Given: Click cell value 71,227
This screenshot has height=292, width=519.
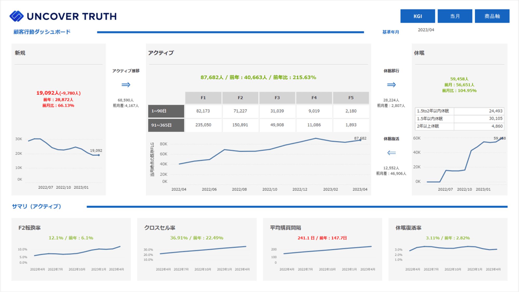Looking at the screenshot, I should pyautogui.click(x=240, y=111).
